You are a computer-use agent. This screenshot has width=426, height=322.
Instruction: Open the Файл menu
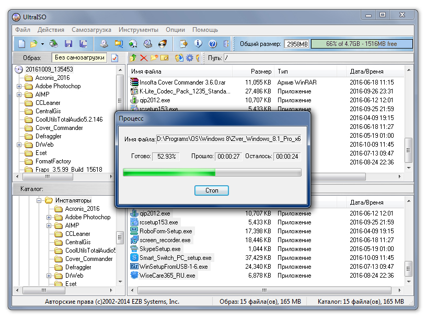(x=22, y=30)
